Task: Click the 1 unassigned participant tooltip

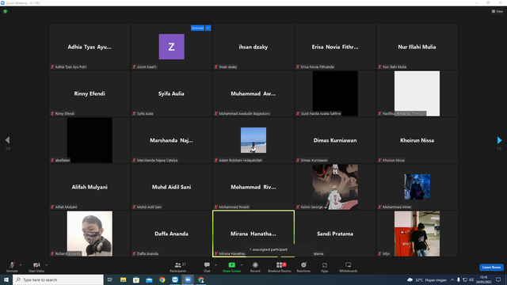Action: pos(279,249)
